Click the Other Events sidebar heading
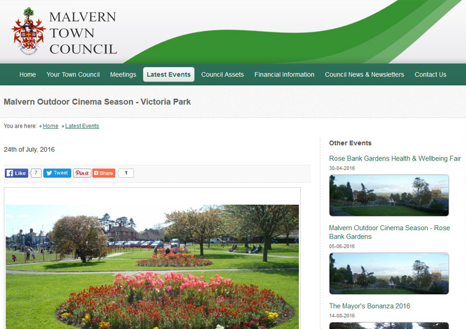The height and width of the screenshot is (329, 466). click(x=350, y=143)
